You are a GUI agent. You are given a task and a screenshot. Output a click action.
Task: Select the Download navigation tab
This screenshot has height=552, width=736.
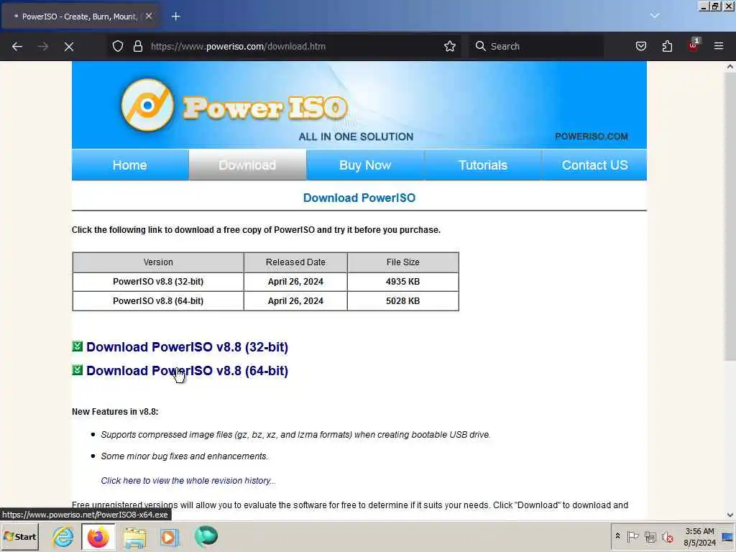(247, 165)
